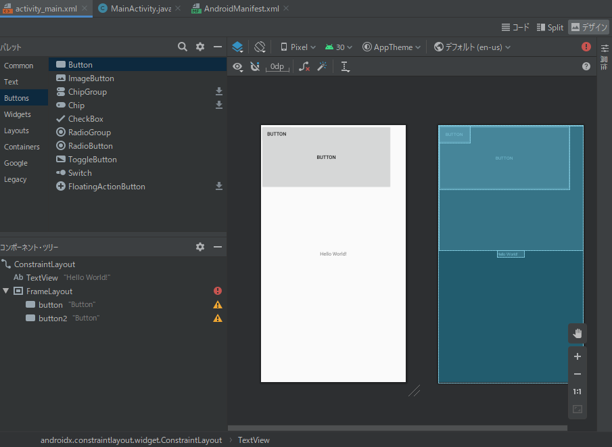
Task: Select design surface layers icon
Action: (x=237, y=47)
